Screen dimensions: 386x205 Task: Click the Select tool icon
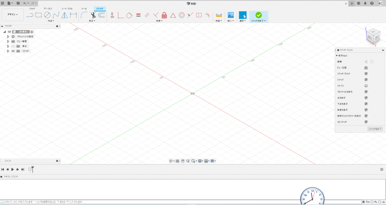coord(242,15)
